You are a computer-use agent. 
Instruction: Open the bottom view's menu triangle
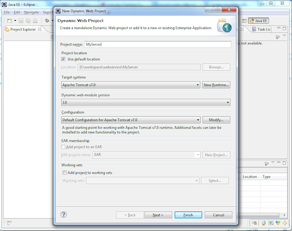tap(273, 162)
